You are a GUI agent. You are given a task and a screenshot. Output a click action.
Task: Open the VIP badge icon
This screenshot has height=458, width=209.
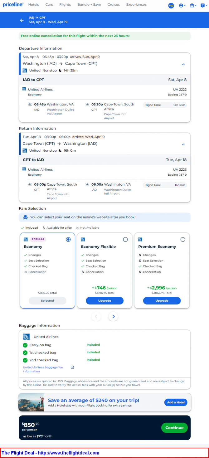[x=171, y=6]
